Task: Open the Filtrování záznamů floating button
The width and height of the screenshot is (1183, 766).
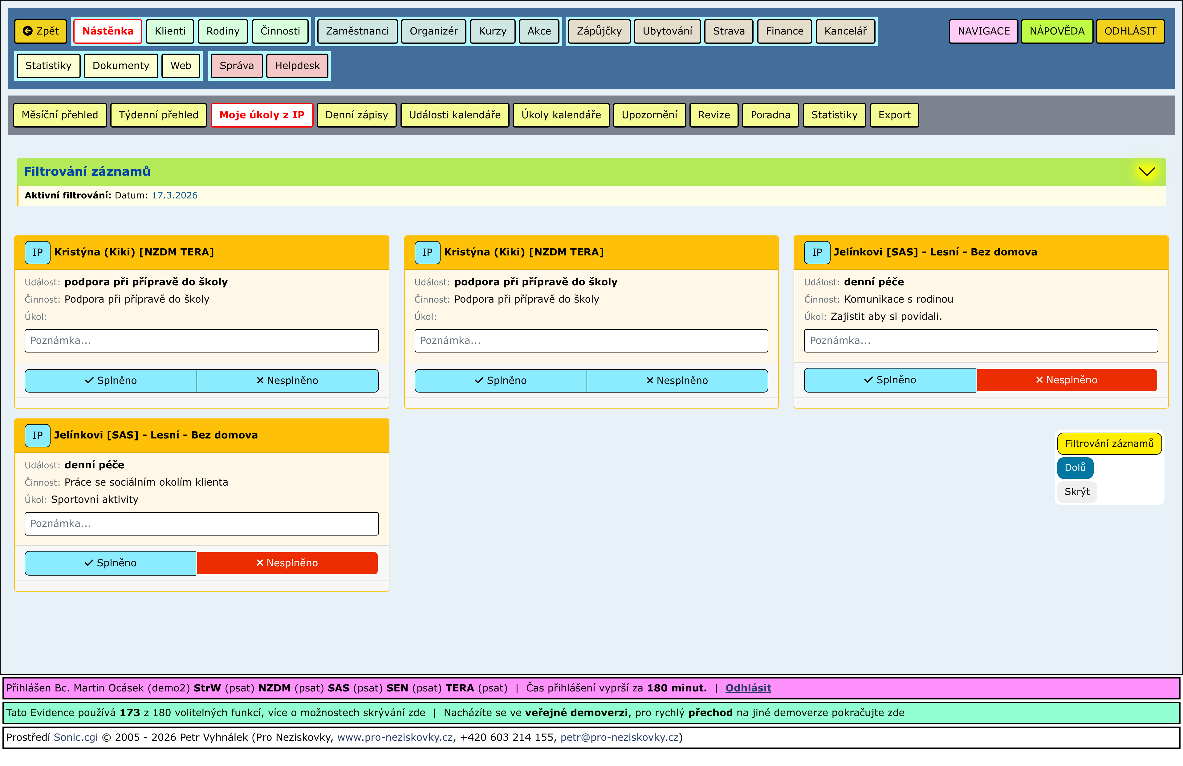Action: click(x=1109, y=443)
